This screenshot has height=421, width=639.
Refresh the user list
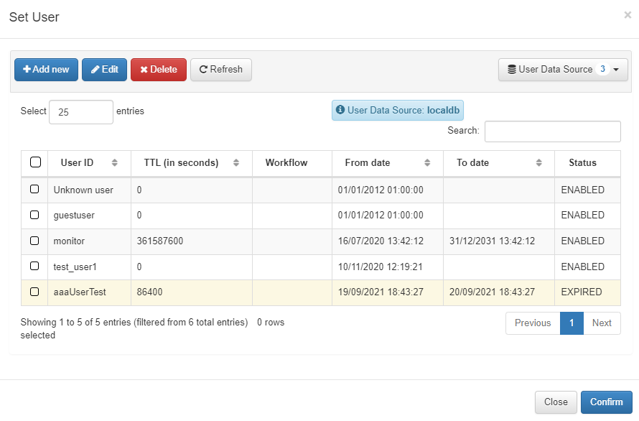click(220, 70)
